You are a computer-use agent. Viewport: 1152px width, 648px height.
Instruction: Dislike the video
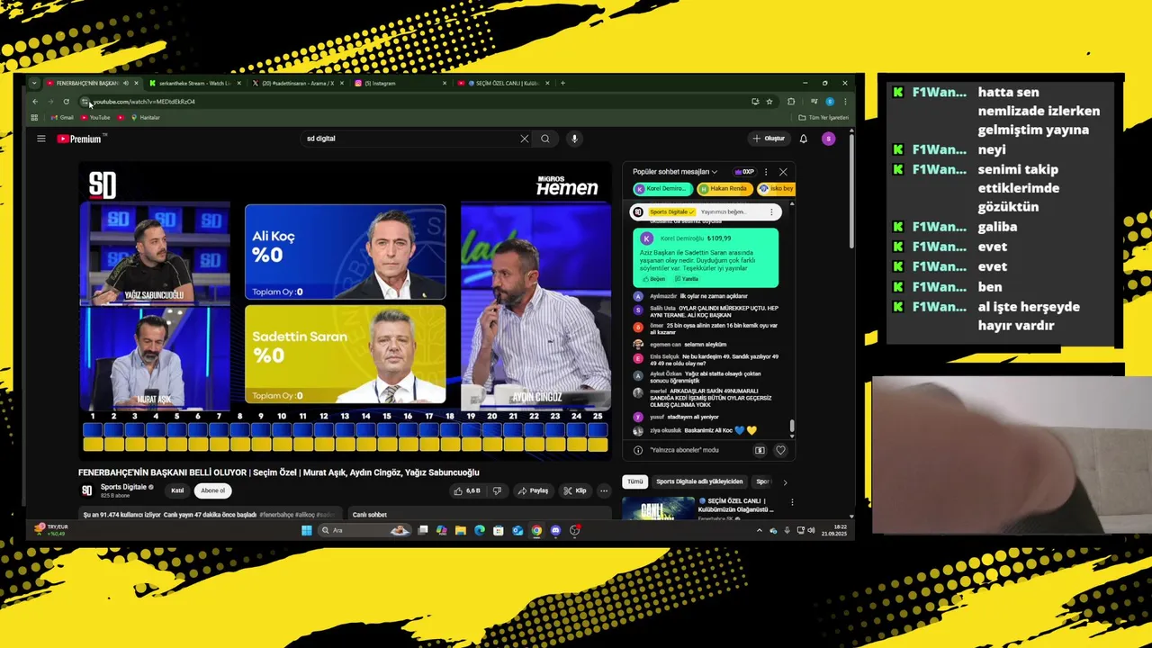pyautogui.click(x=498, y=490)
